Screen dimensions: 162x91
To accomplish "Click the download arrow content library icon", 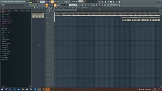I will [x=119, y=2].
